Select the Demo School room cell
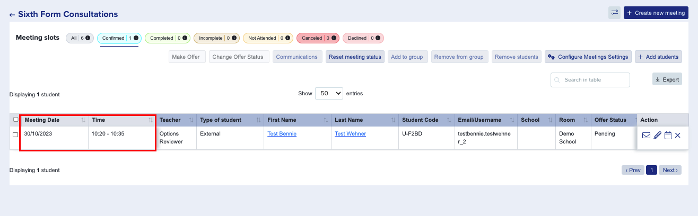698x216 pixels. pos(573,138)
